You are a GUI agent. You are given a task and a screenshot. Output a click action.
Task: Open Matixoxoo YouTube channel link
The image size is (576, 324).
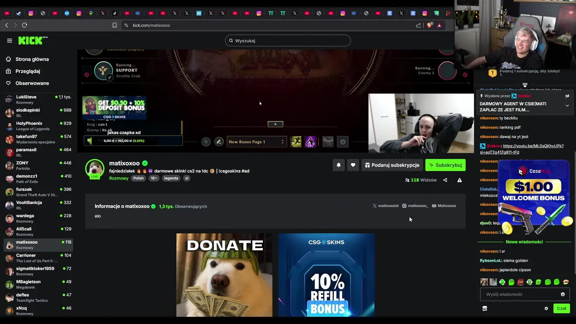point(444,206)
